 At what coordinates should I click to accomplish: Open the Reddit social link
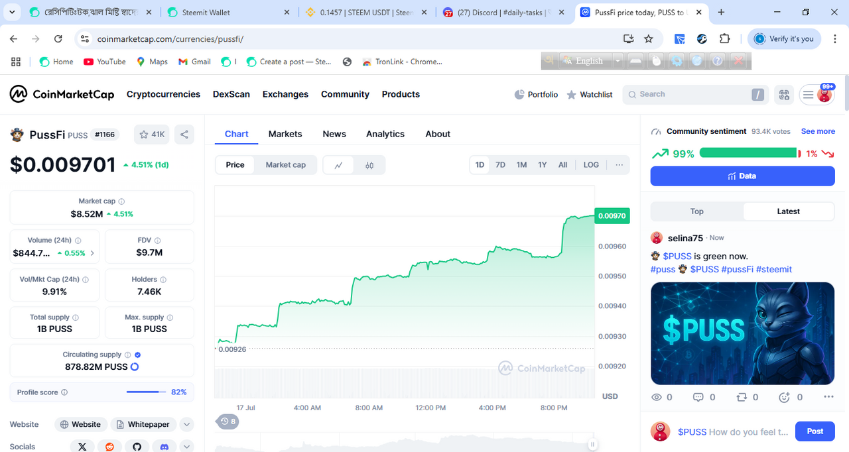109,447
